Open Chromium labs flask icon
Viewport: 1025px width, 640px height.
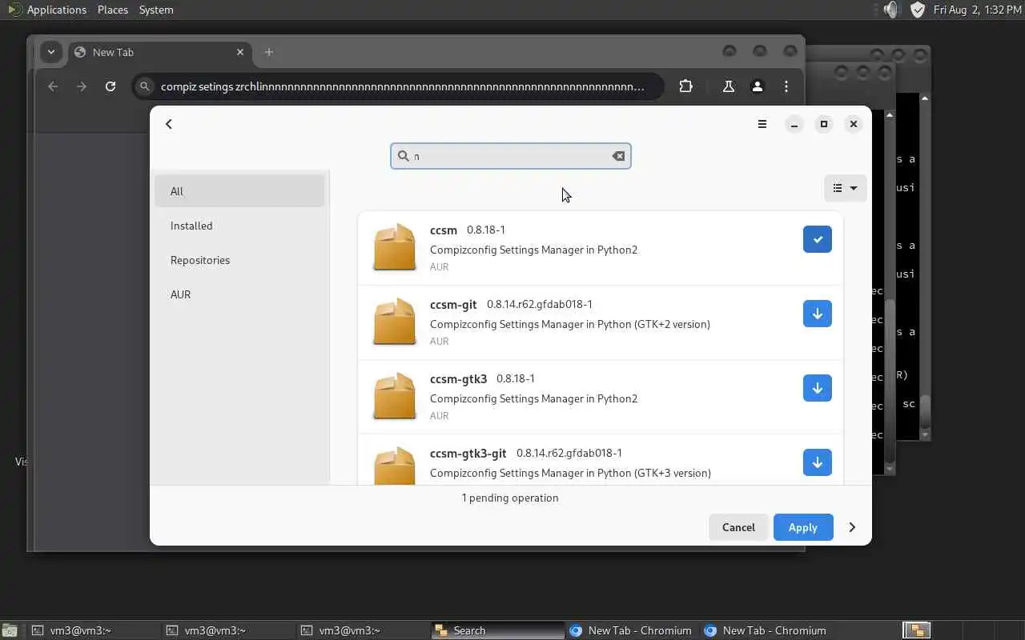(x=729, y=86)
